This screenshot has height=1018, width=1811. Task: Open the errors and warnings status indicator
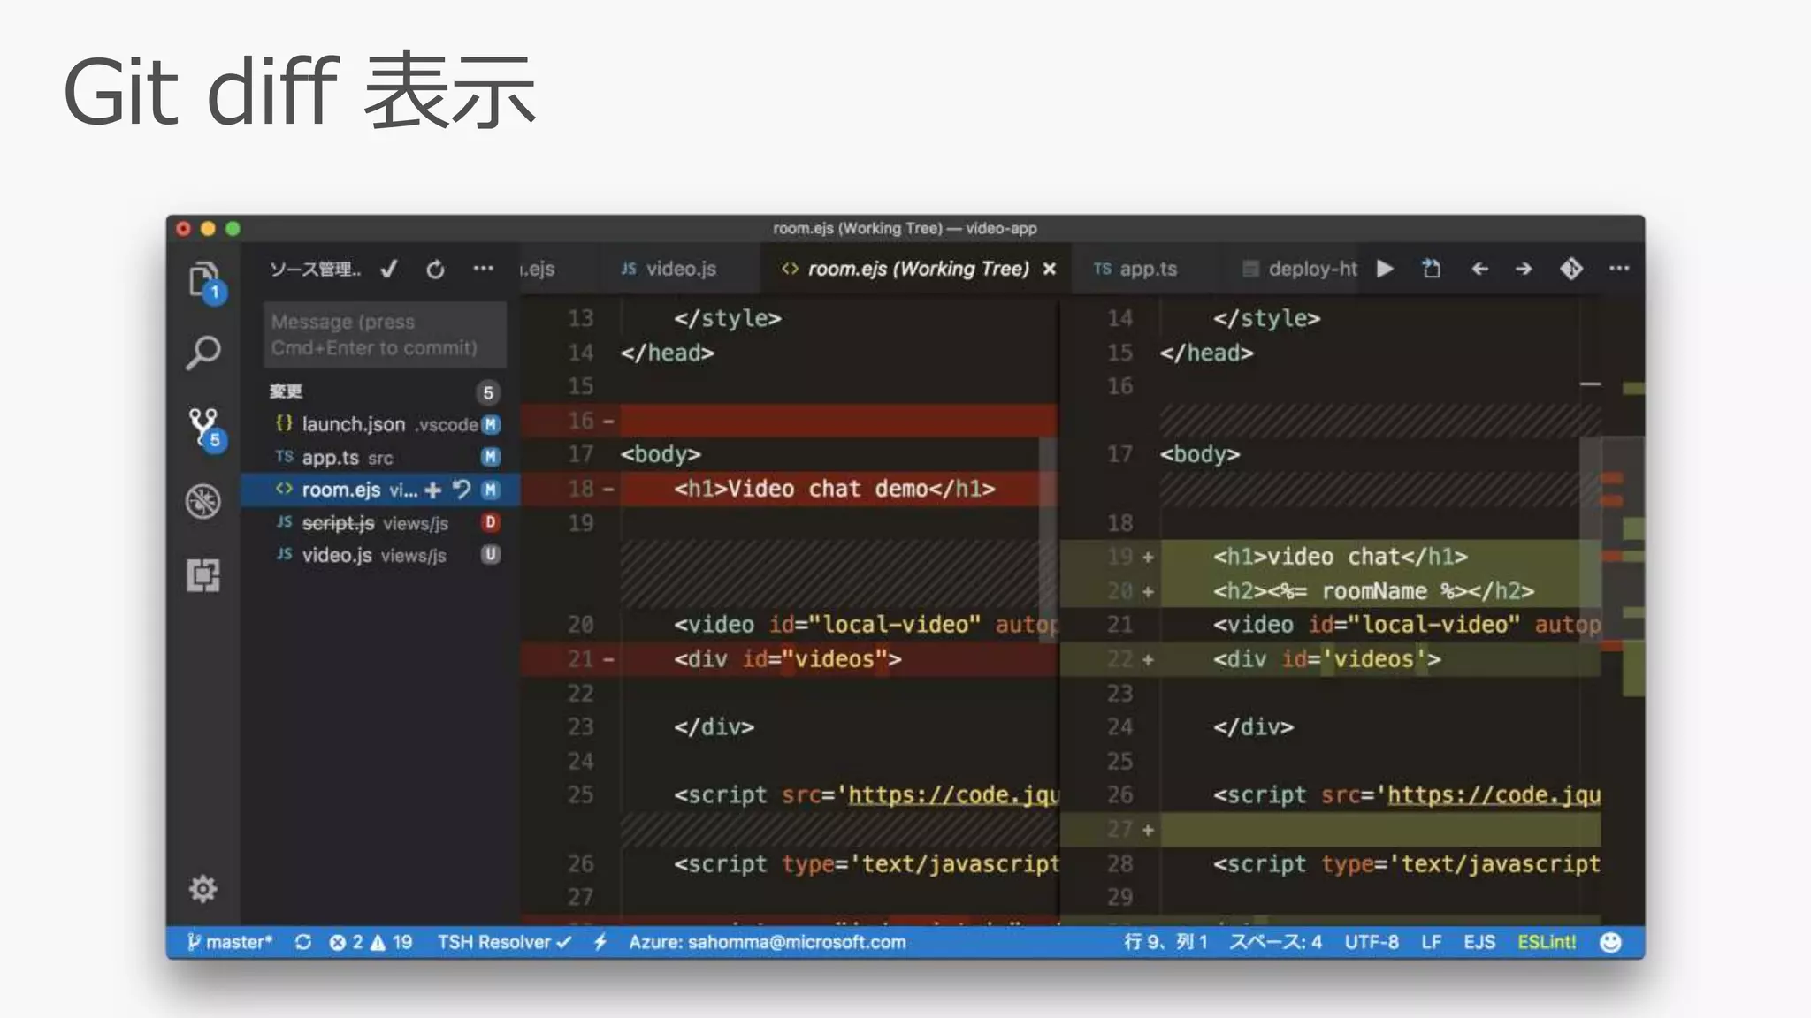click(371, 942)
